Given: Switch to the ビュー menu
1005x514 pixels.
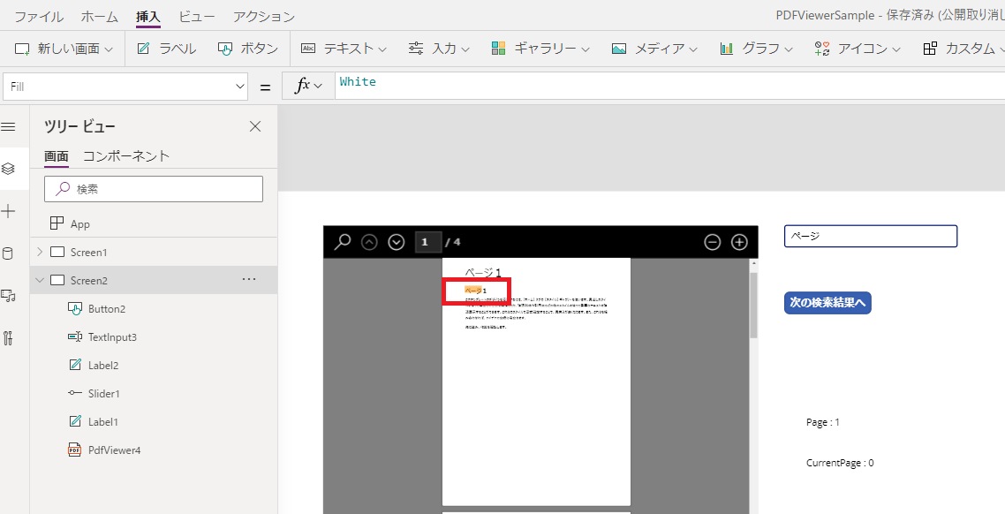Looking at the screenshot, I should tap(195, 15).
